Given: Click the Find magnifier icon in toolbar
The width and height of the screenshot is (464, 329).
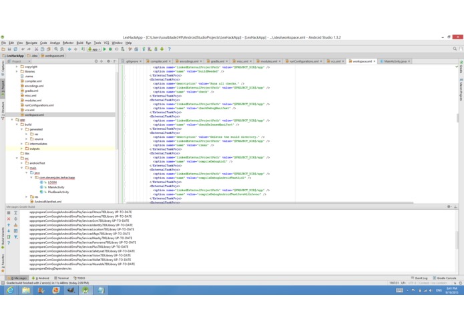Looking at the screenshot, I should (x=56, y=49).
